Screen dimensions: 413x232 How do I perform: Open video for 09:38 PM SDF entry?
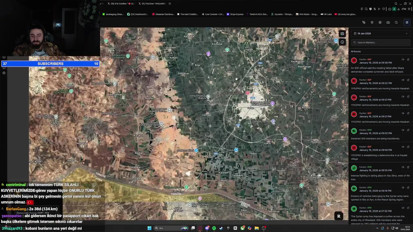coord(403,59)
